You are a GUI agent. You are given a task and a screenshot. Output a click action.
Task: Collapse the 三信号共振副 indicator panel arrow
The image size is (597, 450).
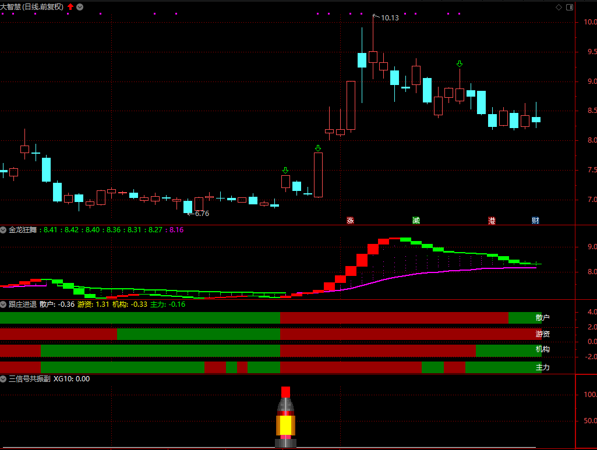(x=3, y=379)
